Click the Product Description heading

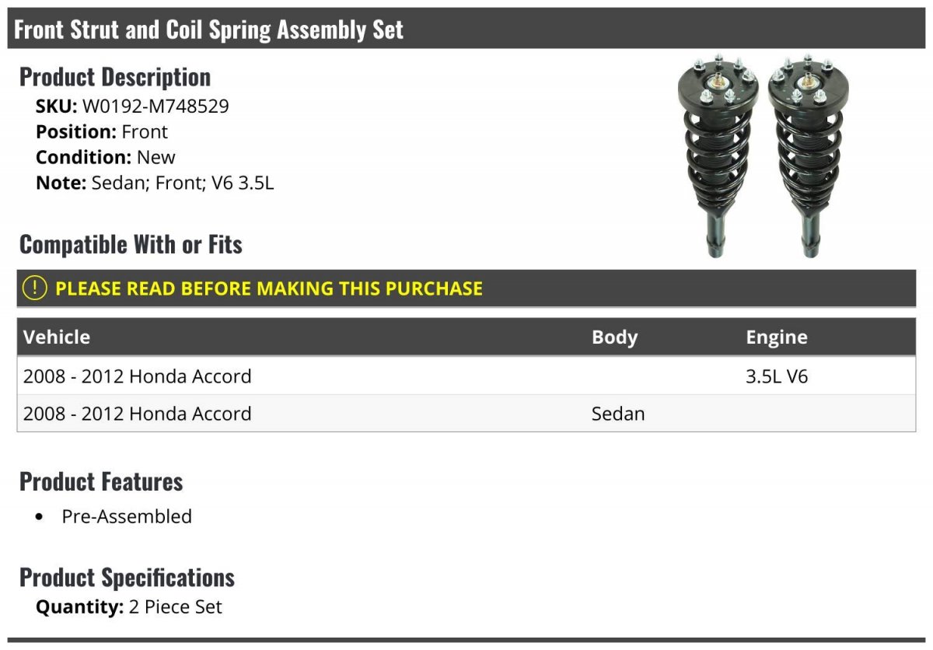[x=115, y=76]
